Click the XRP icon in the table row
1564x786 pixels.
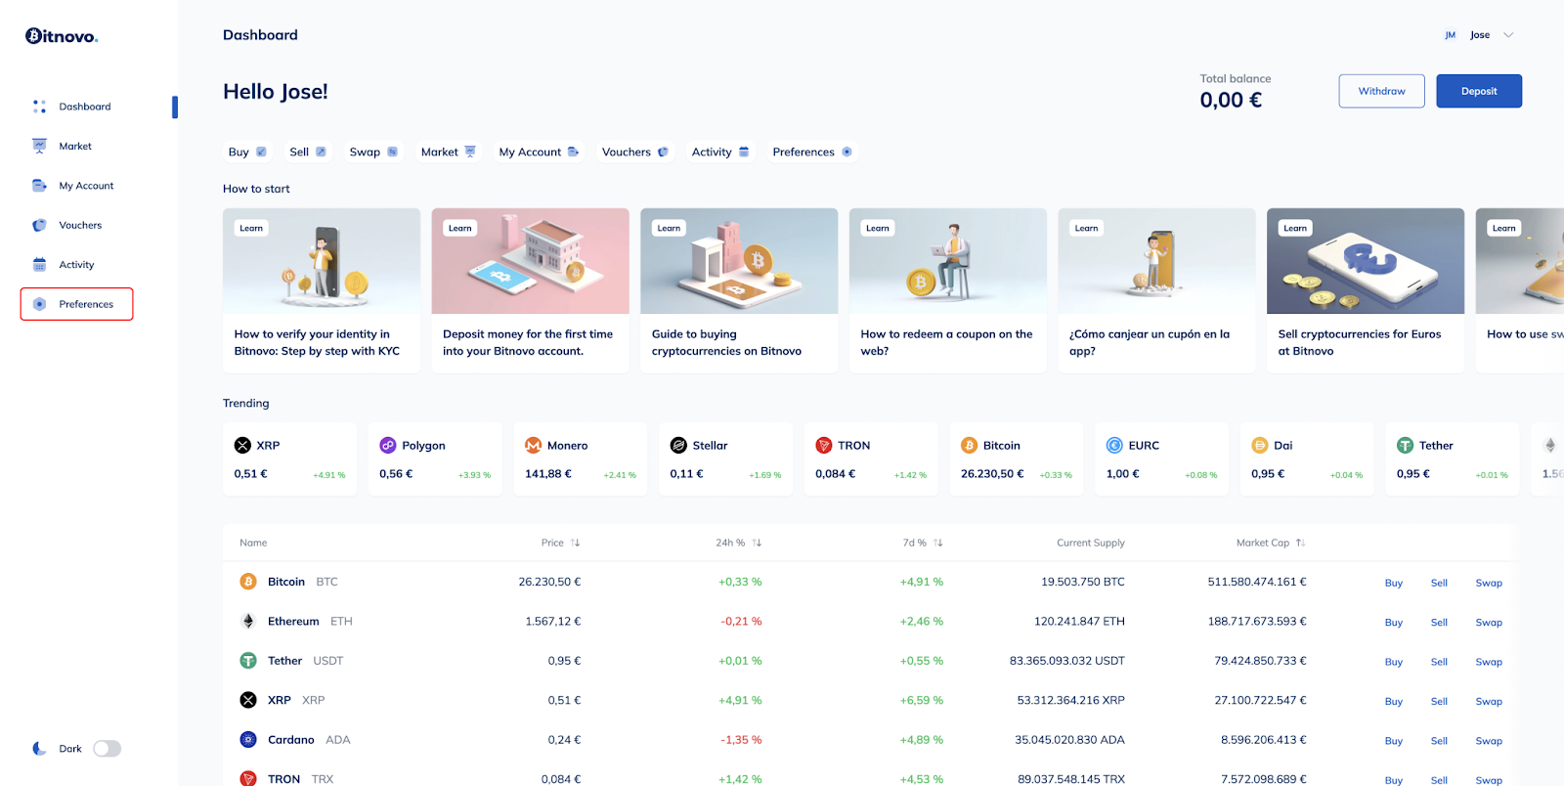(x=248, y=700)
